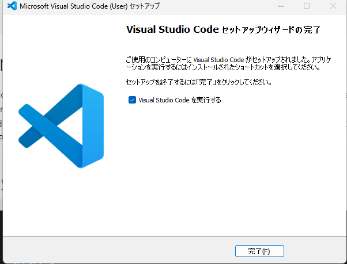347x264 pixels.
Task: Close the setup wizard window
Action: tap(333, 6)
